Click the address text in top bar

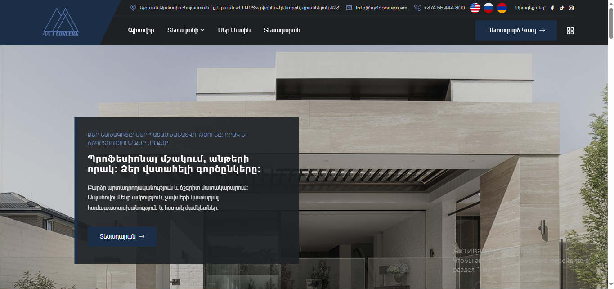(239, 8)
